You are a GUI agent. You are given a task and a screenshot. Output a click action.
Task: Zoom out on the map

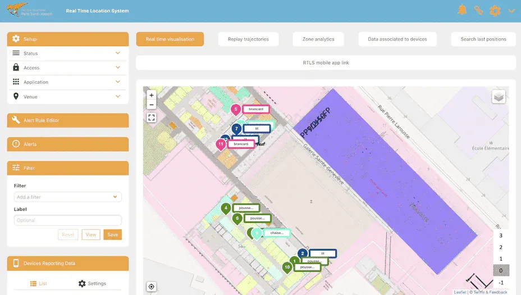tap(152, 105)
